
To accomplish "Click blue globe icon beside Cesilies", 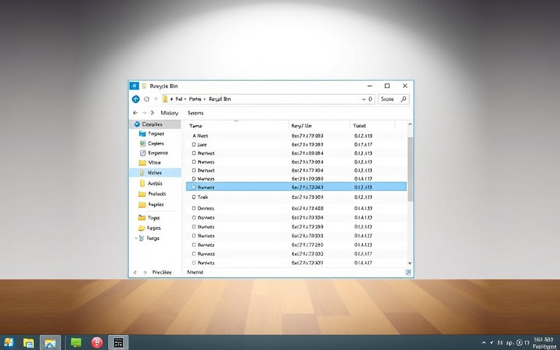I will (137, 124).
